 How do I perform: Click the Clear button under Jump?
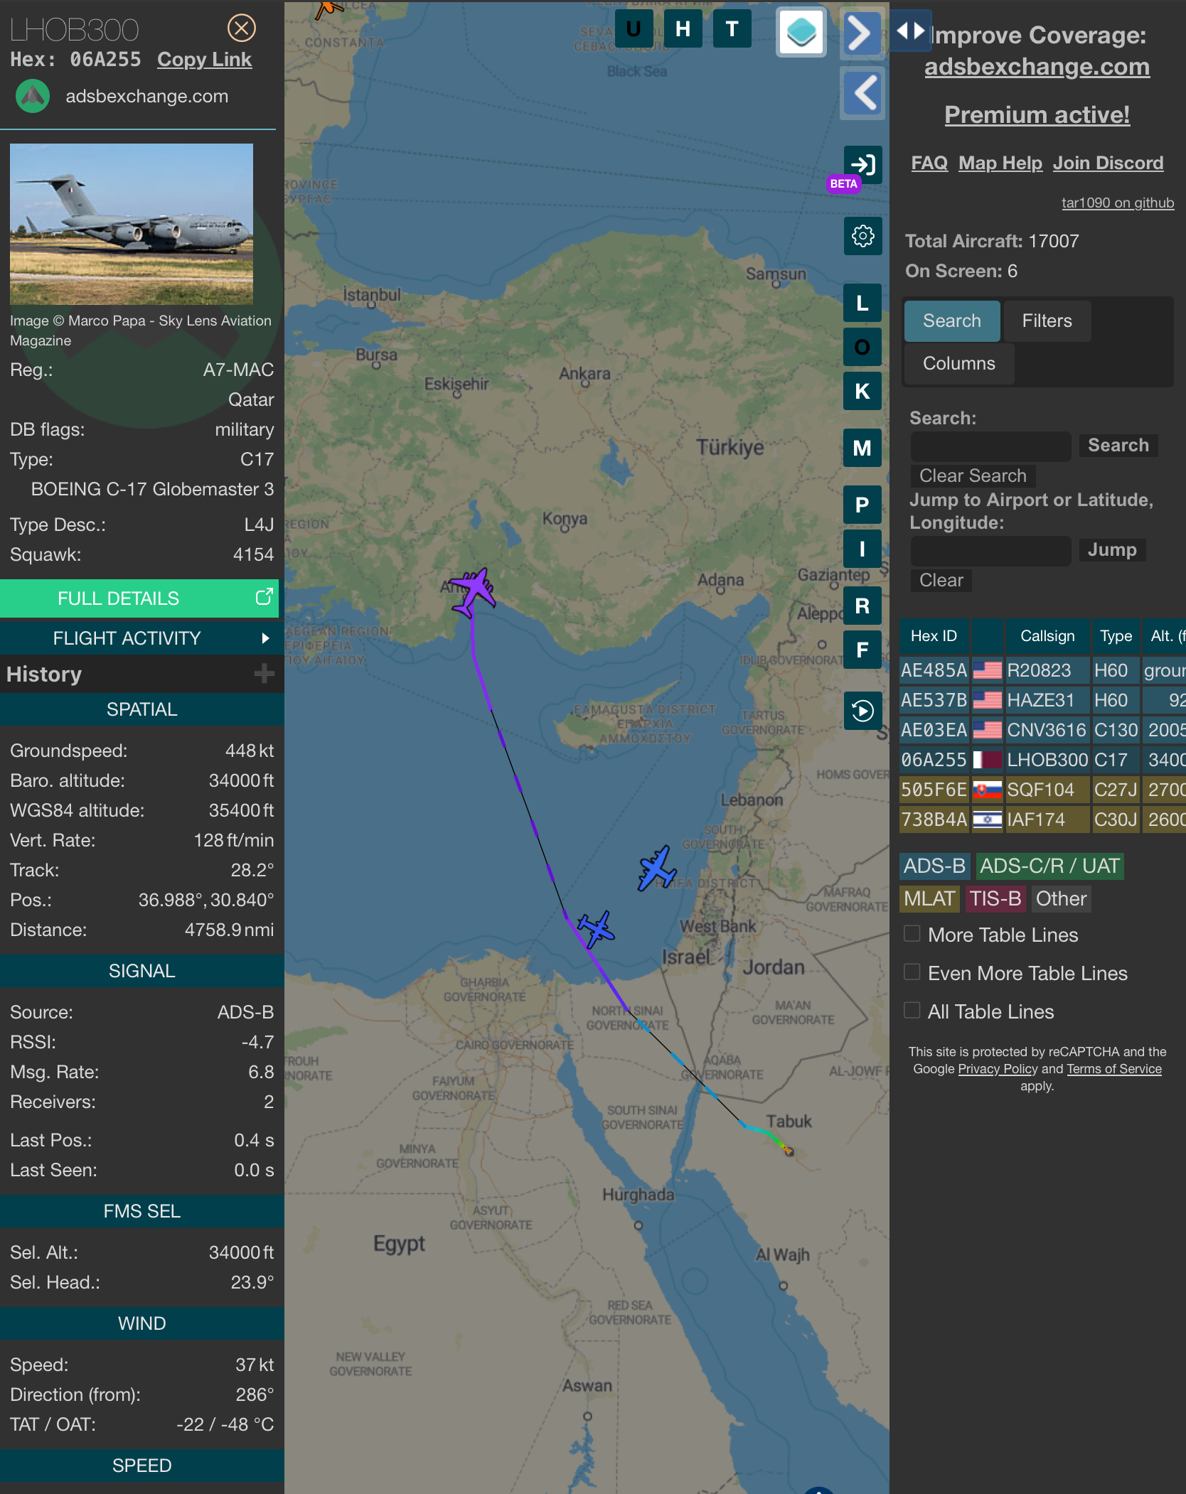pyautogui.click(x=941, y=580)
